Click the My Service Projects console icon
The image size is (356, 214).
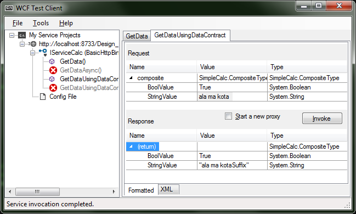(x=22, y=35)
